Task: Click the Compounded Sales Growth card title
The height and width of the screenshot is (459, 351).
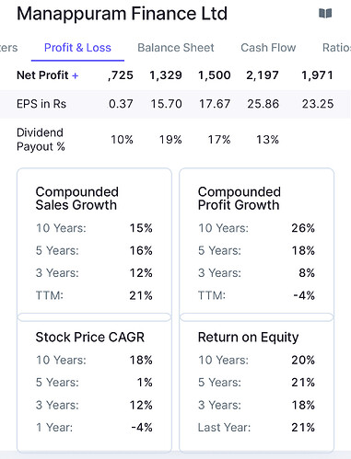Action: [76, 199]
